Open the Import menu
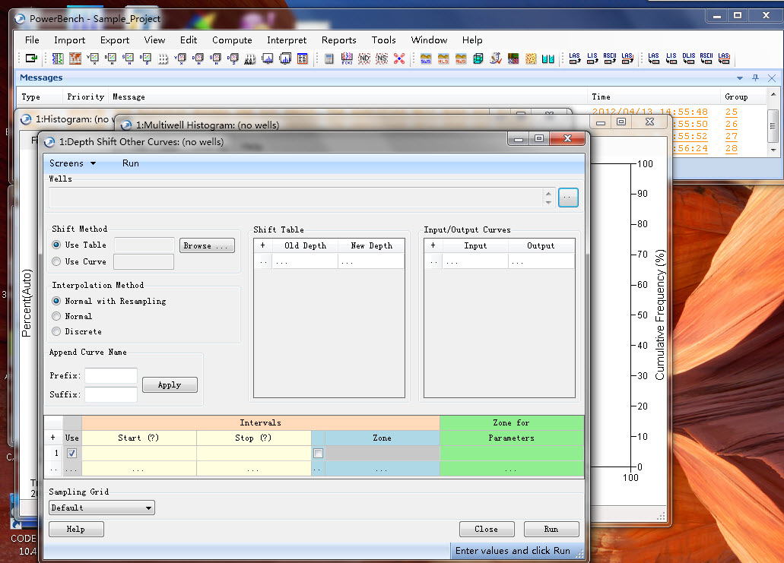Screen dimensions: 784x563 69,40
